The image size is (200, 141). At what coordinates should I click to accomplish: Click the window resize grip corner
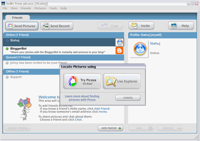[x=196, y=137]
